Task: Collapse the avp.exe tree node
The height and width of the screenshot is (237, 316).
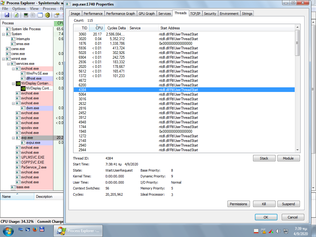Action: (13, 138)
